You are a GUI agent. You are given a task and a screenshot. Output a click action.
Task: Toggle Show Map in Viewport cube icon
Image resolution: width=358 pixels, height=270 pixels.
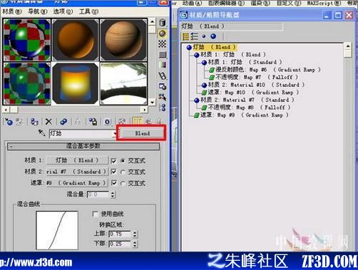(122, 122)
